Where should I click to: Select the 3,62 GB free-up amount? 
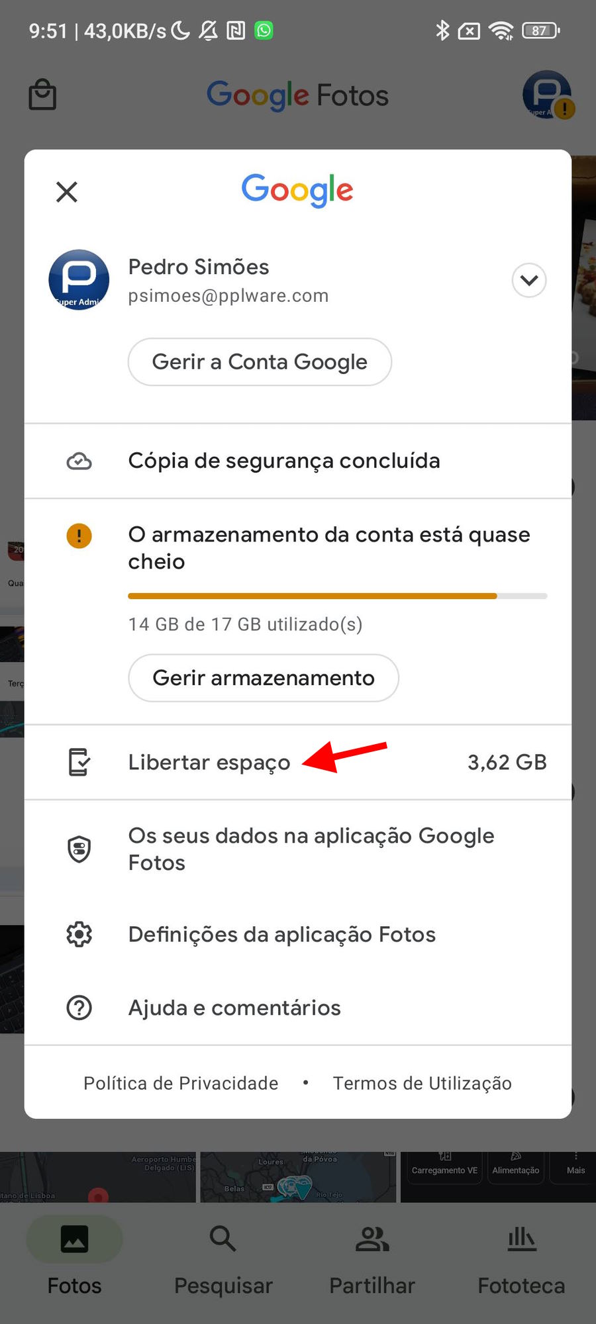click(507, 762)
